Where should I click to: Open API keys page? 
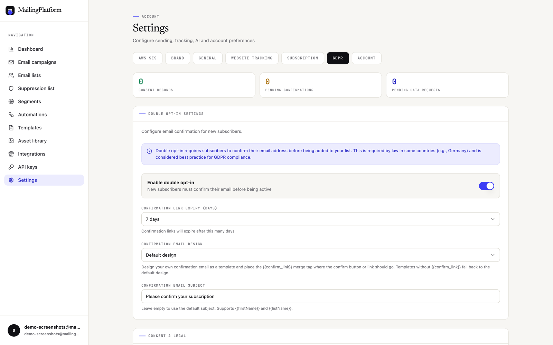pos(44,167)
